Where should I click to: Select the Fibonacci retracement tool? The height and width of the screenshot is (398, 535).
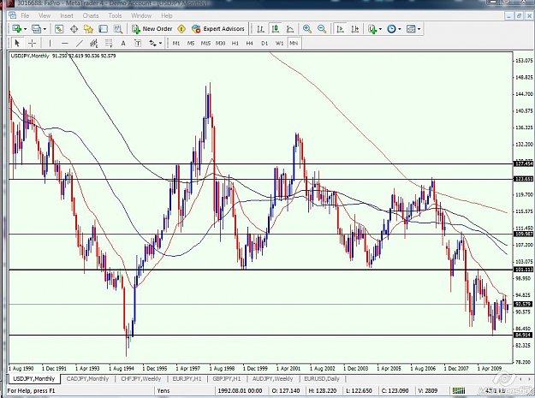click(109, 44)
